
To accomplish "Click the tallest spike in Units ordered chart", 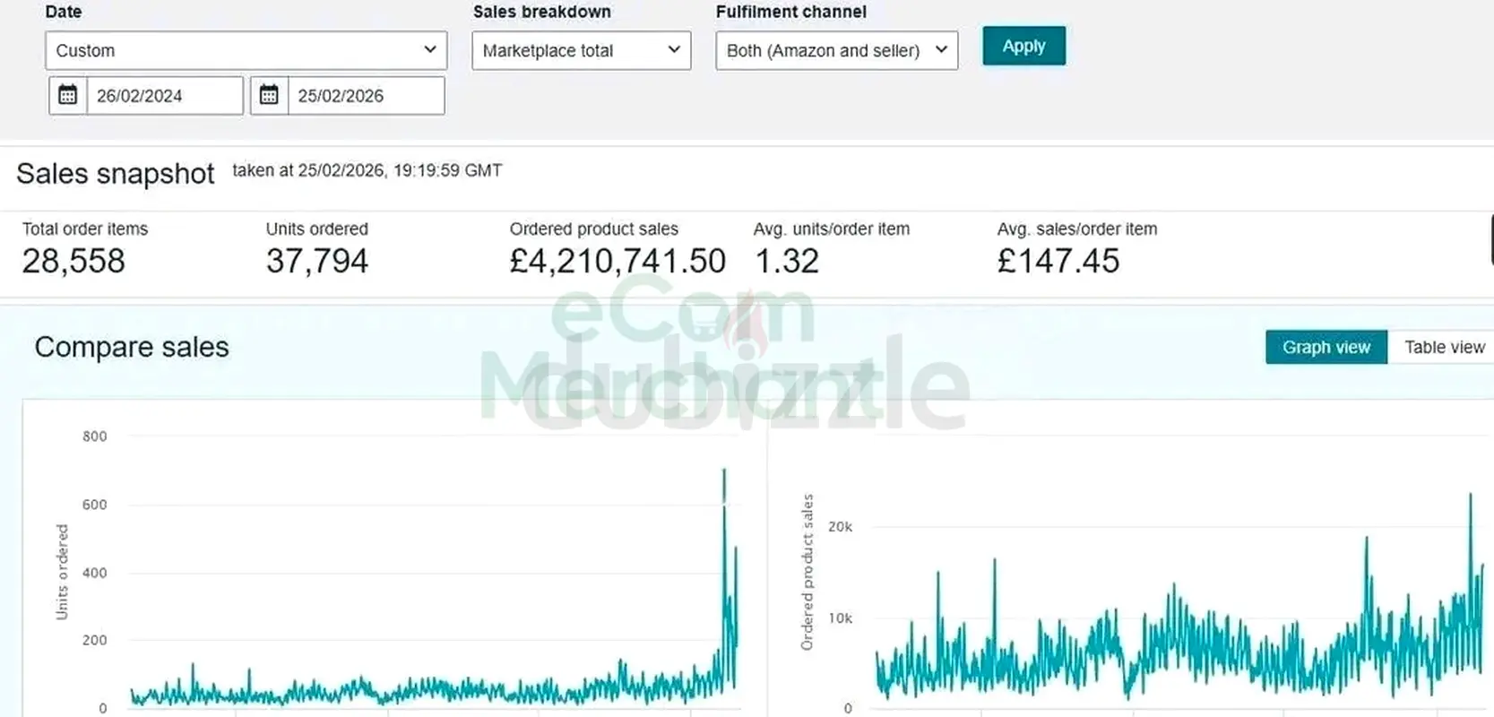I will pos(724,473).
